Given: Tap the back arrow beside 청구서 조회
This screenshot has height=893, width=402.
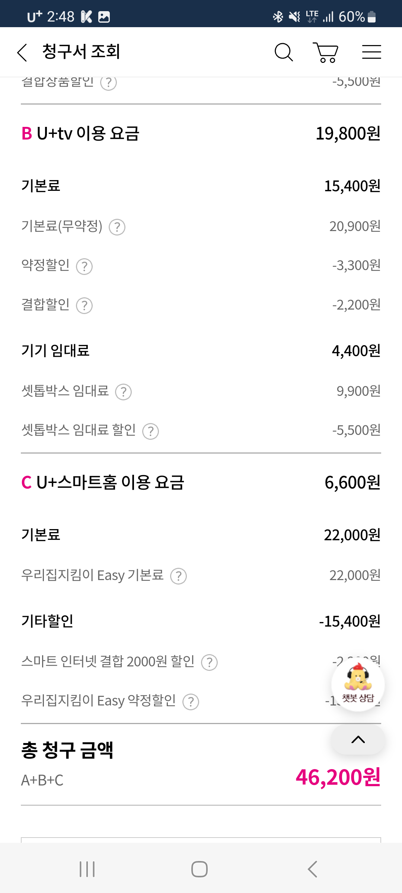Looking at the screenshot, I should (x=22, y=52).
